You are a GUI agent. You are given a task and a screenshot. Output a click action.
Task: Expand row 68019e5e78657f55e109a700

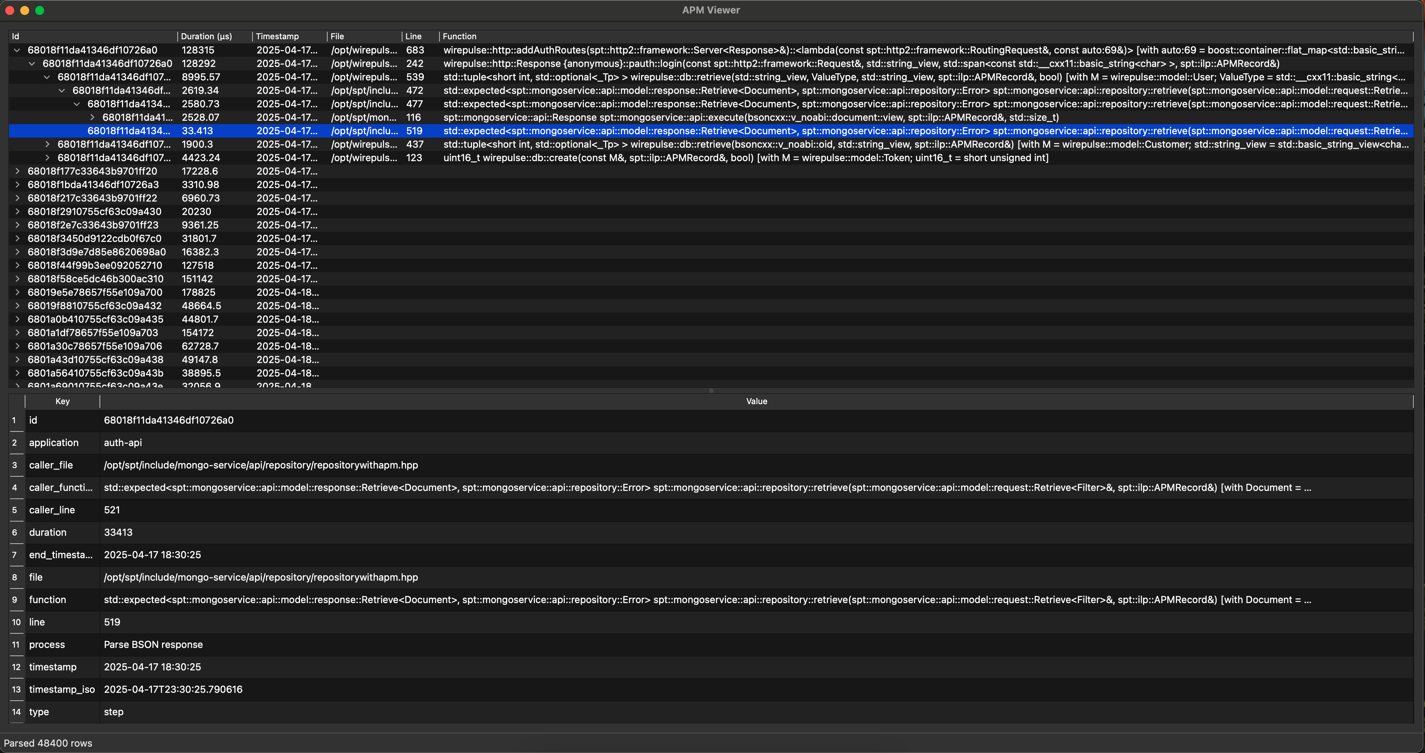click(17, 292)
